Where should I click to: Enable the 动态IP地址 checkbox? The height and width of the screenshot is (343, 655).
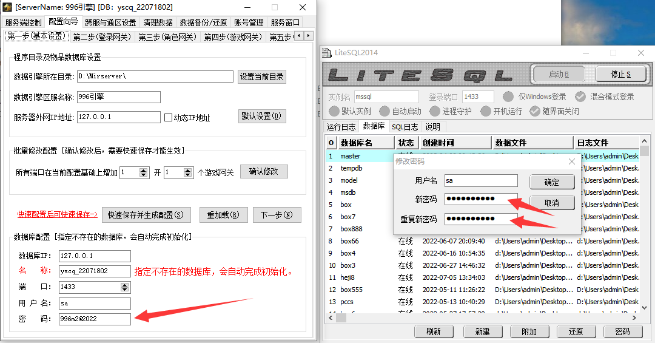tap(169, 118)
